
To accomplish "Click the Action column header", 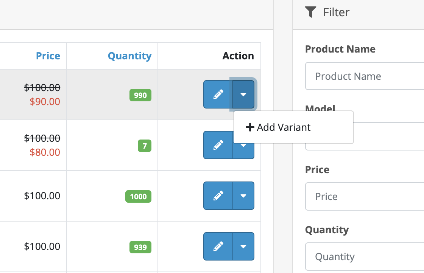I will point(238,56).
